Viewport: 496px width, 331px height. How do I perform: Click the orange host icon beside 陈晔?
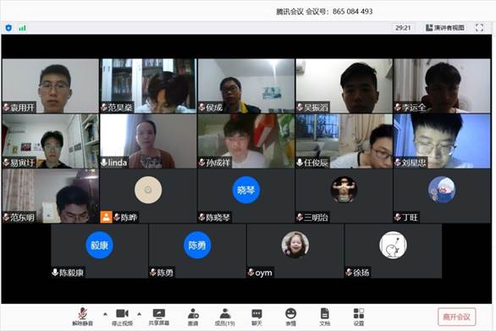tap(106, 217)
